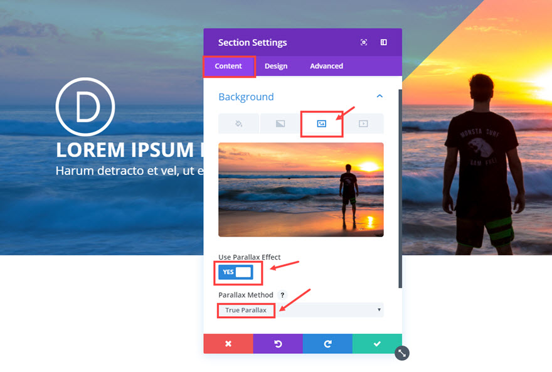Viewport: 552px width, 372px height.
Task: Save changes with the green checkmark
Action: [x=377, y=344]
